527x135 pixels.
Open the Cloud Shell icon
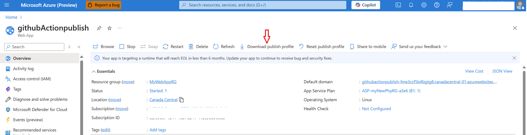coord(398,5)
